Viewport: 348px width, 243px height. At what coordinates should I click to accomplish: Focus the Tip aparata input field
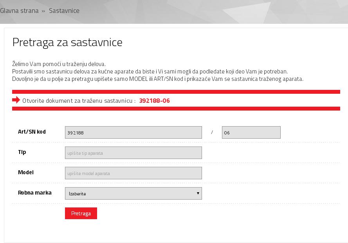tap(133, 153)
